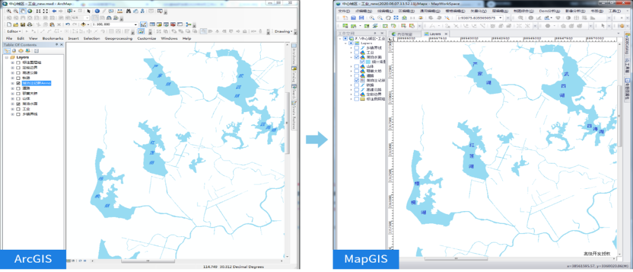Close the Layers tab in MapGIS
The height and width of the screenshot is (272, 633).
click(446, 34)
